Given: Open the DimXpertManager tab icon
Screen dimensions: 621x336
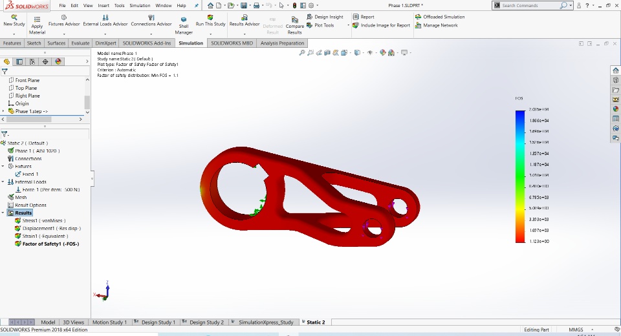Looking at the screenshot, I should pyautogui.click(x=45, y=61).
